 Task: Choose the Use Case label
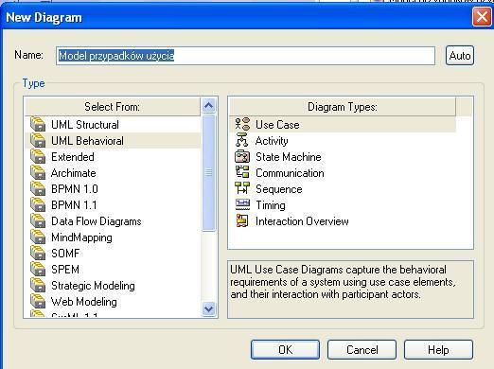[277, 125]
